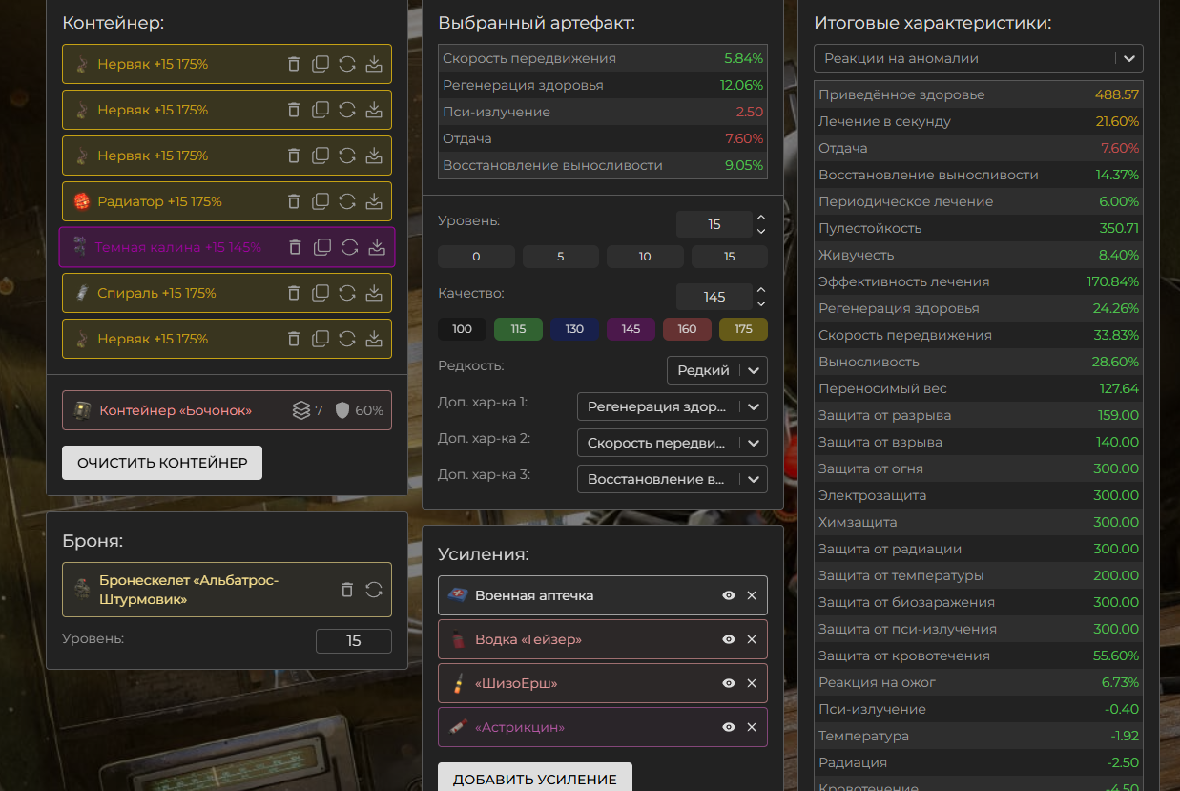The width and height of the screenshot is (1180, 791).
Task: Open the Реакции на аномалии dropdown
Action: [978, 58]
